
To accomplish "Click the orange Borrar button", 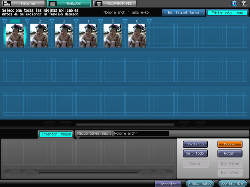I will [230, 144].
